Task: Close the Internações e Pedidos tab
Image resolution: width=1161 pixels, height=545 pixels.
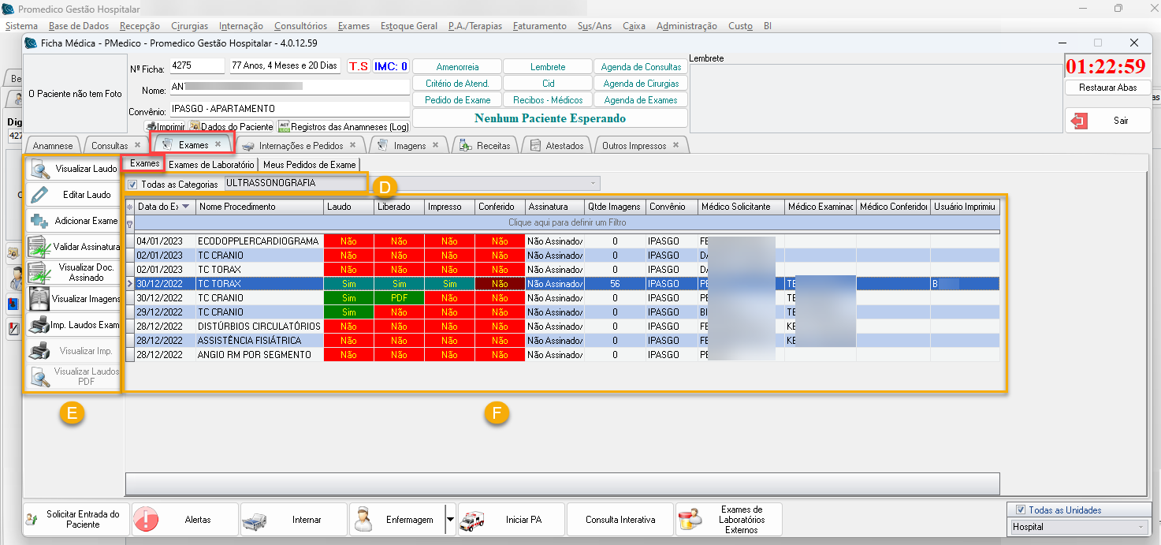Action: tap(352, 145)
